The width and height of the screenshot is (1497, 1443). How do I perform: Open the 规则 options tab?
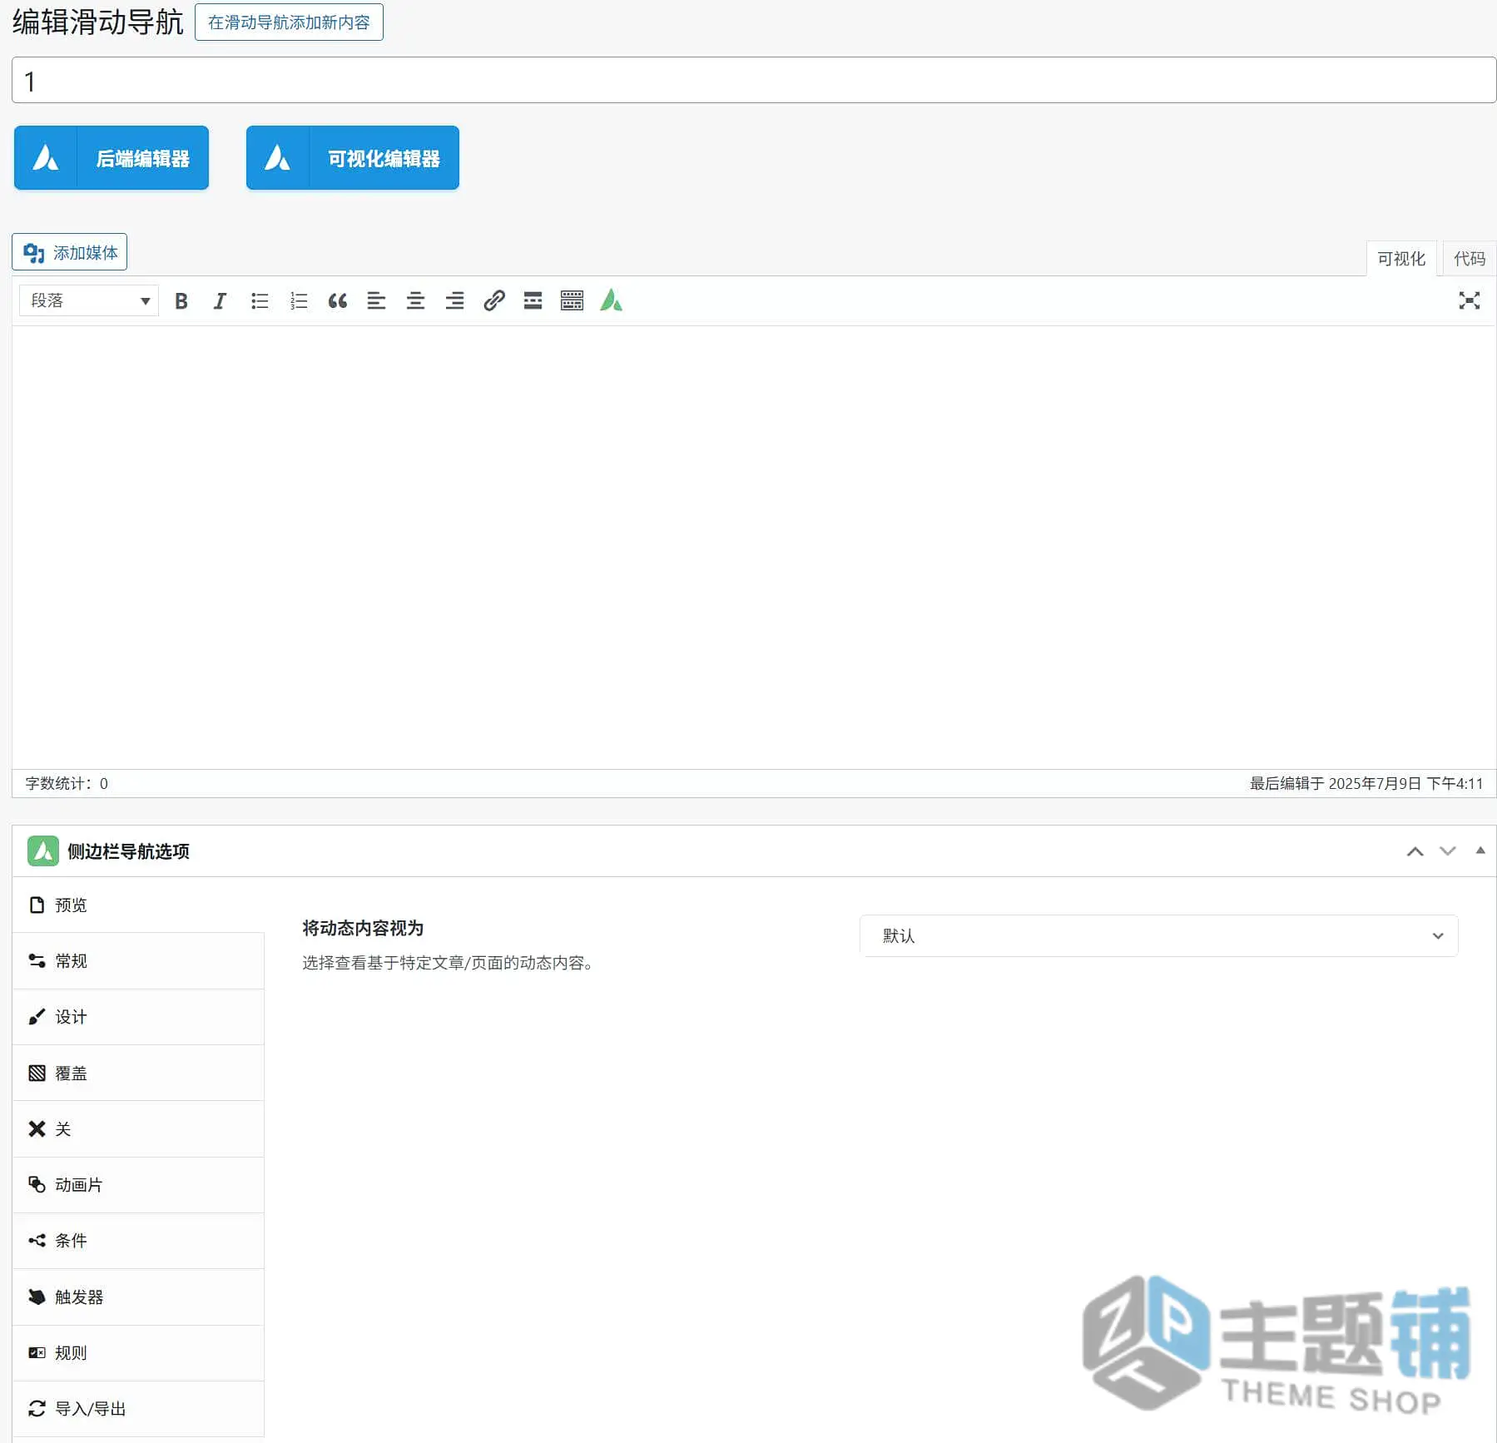coord(138,1353)
